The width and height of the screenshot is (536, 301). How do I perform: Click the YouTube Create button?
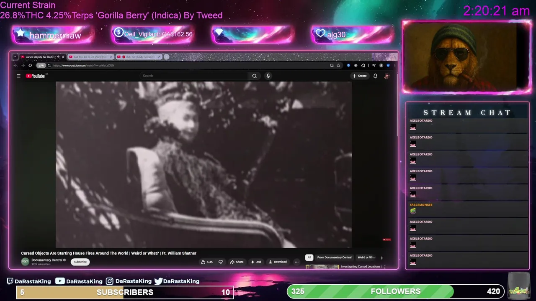pos(360,76)
